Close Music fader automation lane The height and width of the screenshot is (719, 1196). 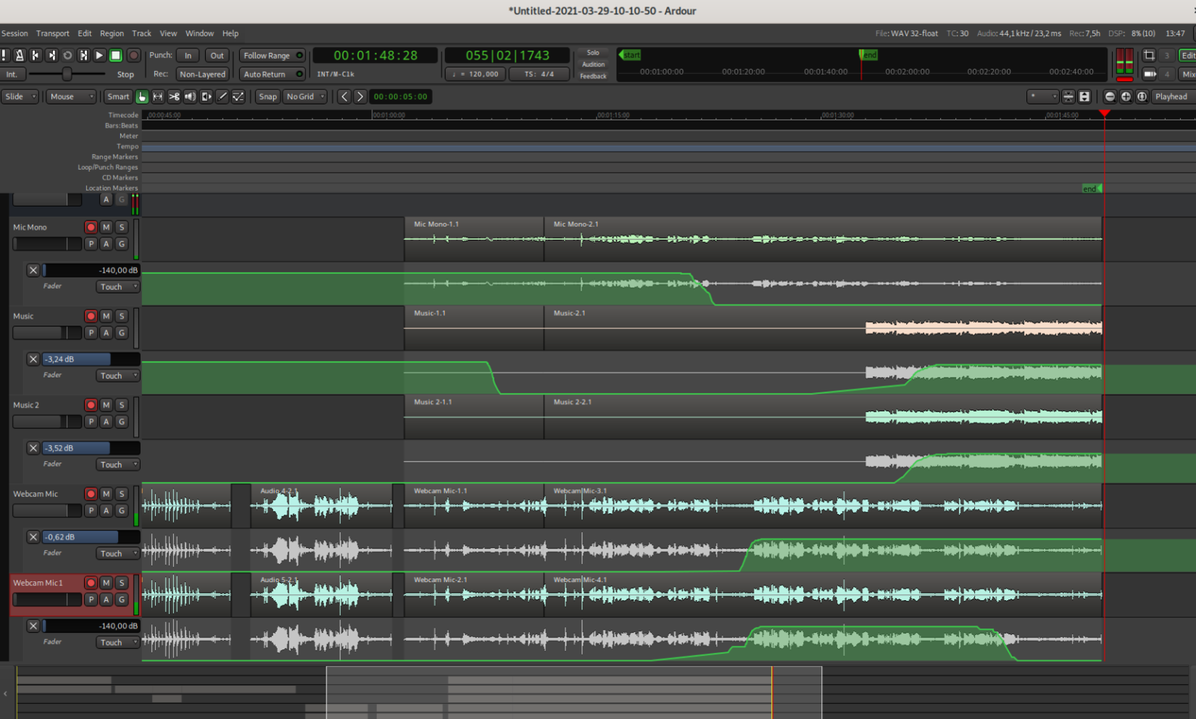33,359
